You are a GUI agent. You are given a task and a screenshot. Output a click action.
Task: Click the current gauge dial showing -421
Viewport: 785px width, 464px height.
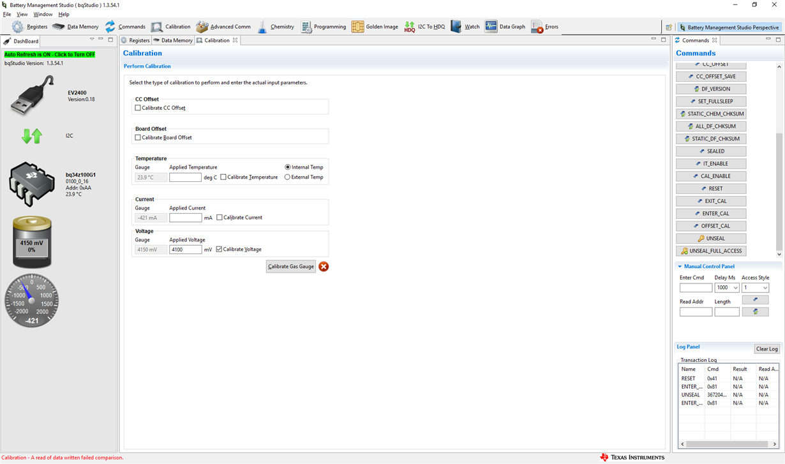click(x=32, y=301)
